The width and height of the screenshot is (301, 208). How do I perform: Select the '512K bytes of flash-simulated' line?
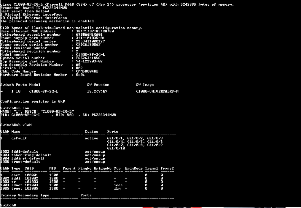(71, 28)
